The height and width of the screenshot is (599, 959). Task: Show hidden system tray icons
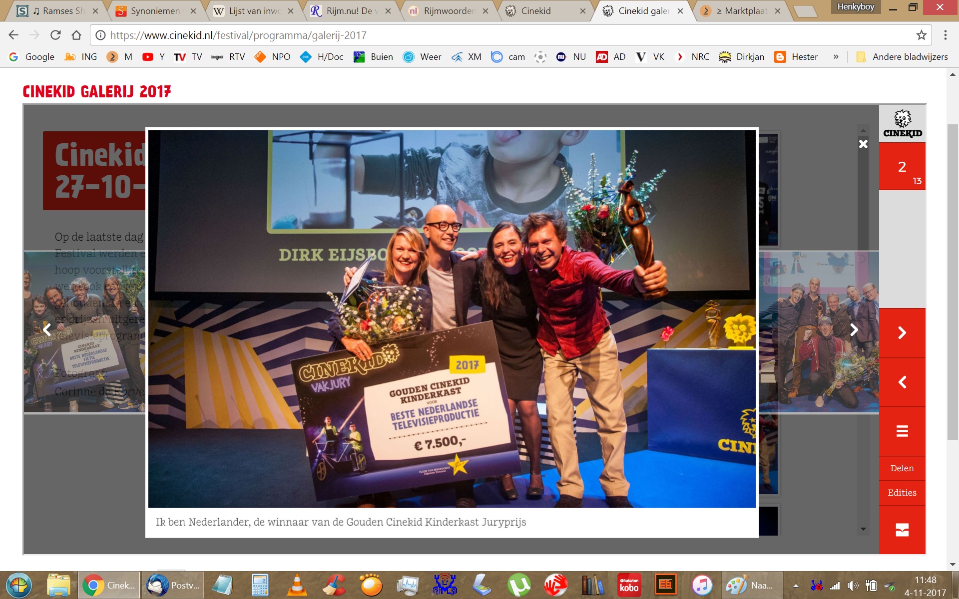pos(796,586)
